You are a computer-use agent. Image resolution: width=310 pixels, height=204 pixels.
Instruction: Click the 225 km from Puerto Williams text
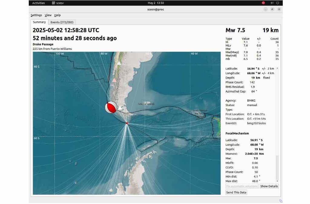tap(52, 49)
